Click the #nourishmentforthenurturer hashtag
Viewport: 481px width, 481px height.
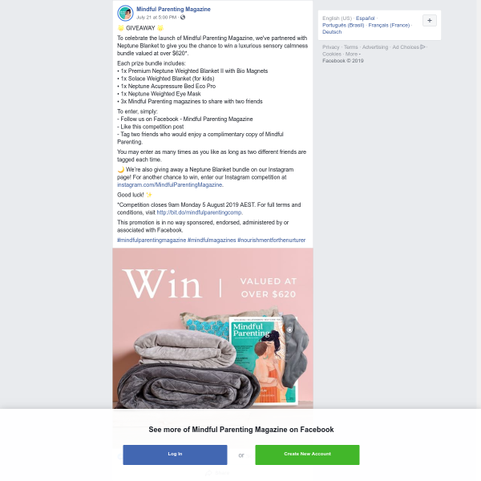pyautogui.click(x=272, y=240)
